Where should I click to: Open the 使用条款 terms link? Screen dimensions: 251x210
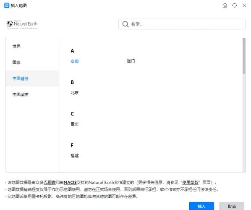[190, 182]
